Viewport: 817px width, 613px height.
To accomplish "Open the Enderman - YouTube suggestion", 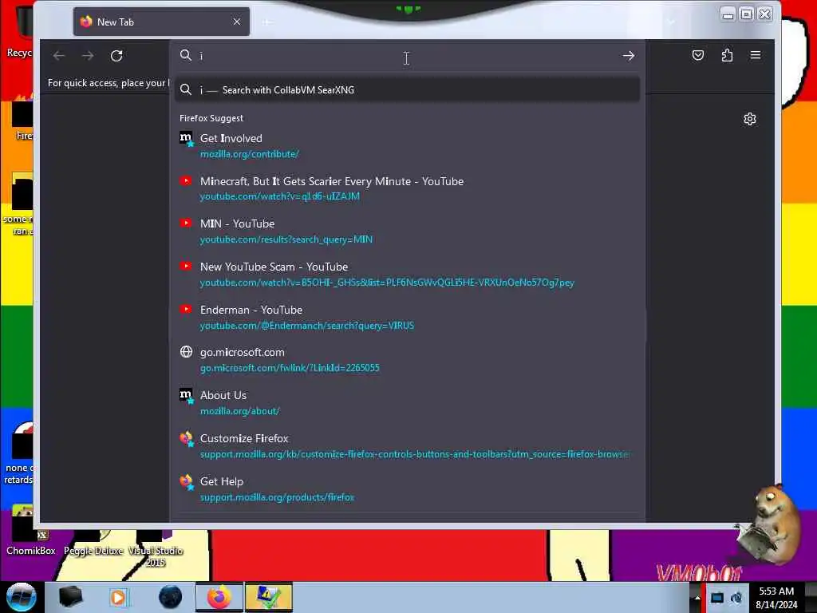I will pyautogui.click(x=408, y=318).
